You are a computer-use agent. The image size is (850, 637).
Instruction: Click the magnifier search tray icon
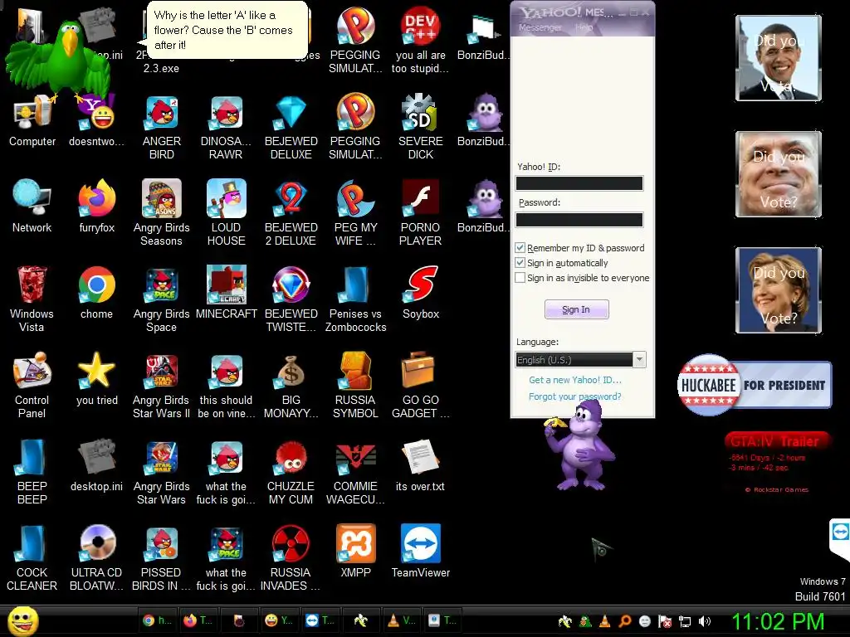tap(624, 621)
